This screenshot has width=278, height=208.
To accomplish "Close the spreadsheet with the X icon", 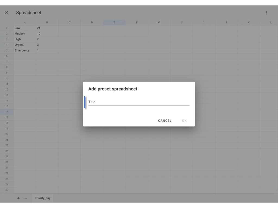I will (6, 12).
